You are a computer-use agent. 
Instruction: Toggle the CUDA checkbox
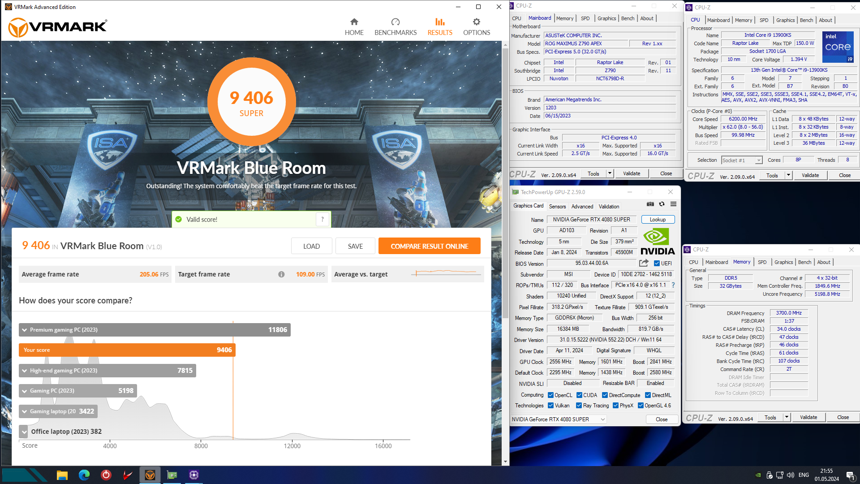[579, 395]
